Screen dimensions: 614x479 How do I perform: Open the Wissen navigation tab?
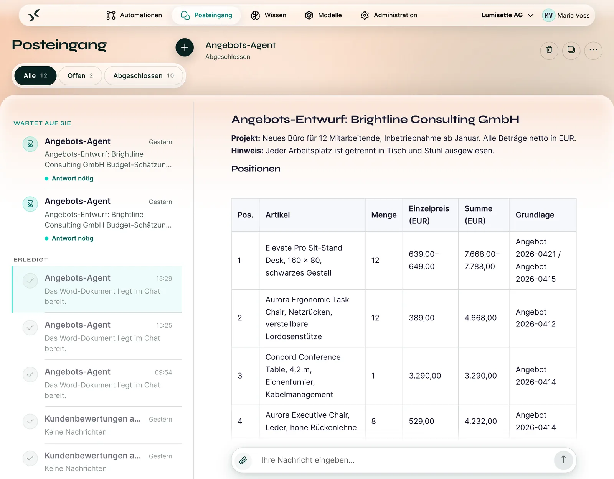point(269,15)
